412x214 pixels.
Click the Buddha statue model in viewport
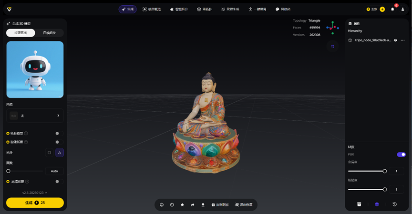coord(206,123)
